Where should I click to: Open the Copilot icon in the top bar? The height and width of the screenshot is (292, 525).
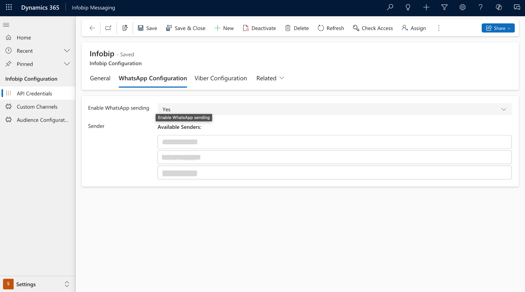pyautogui.click(x=499, y=7)
